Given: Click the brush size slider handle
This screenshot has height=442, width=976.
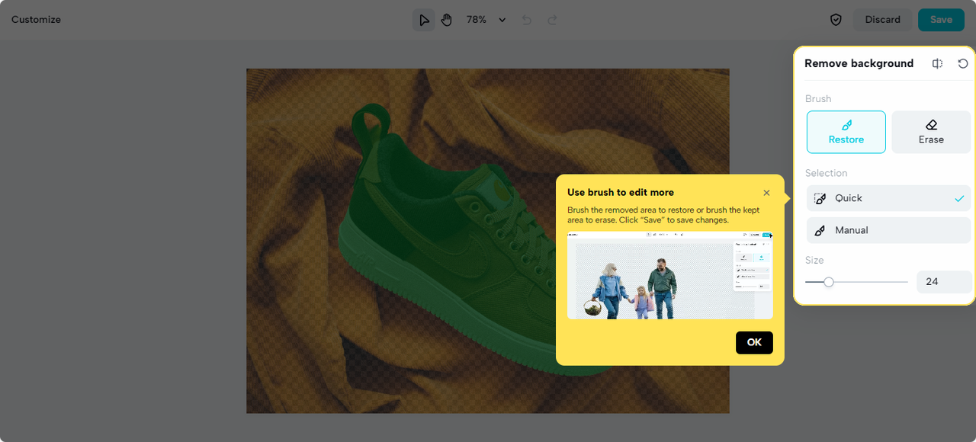Looking at the screenshot, I should pyautogui.click(x=829, y=282).
